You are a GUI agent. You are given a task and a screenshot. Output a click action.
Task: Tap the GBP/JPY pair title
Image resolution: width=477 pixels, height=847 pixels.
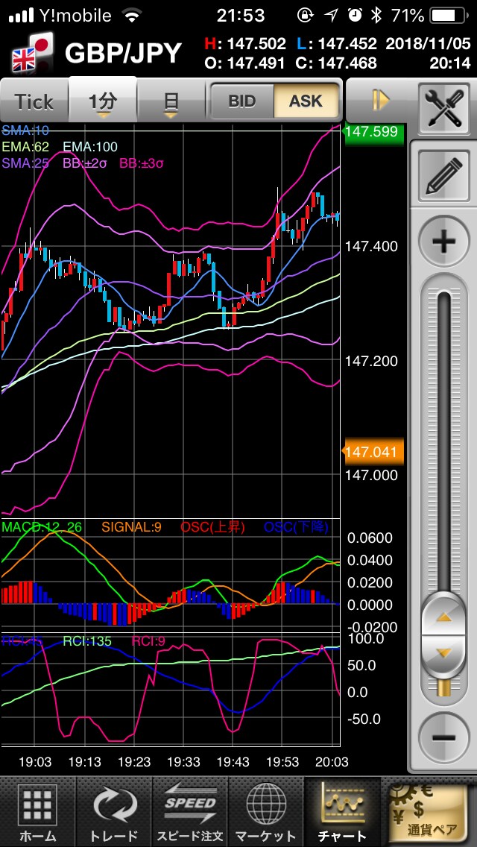click(123, 54)
